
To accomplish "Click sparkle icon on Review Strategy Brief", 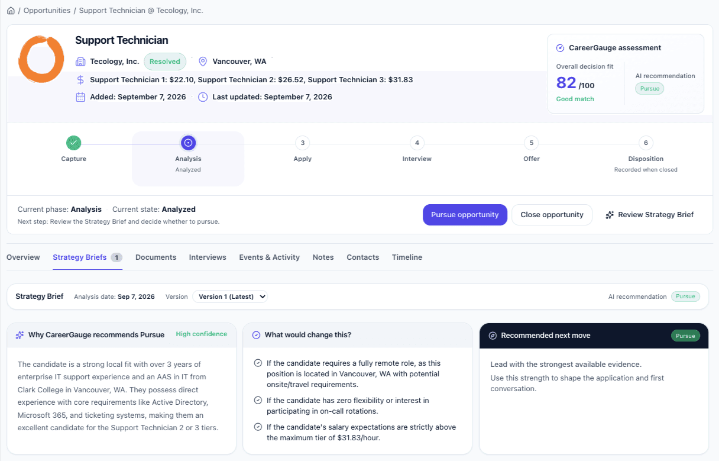I will pos(610,215).
